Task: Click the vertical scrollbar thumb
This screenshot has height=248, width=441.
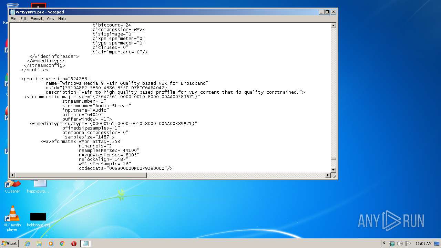Action: pos(333,159)
